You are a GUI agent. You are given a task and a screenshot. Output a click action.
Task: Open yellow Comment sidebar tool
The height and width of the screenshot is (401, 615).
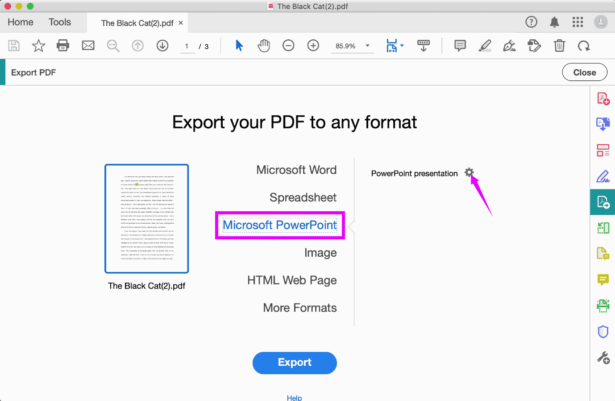click(x=603, y=280)
